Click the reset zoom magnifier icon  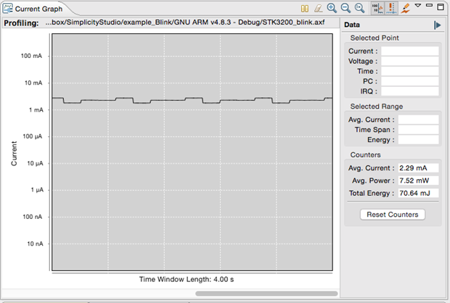(x=358, y=8)
